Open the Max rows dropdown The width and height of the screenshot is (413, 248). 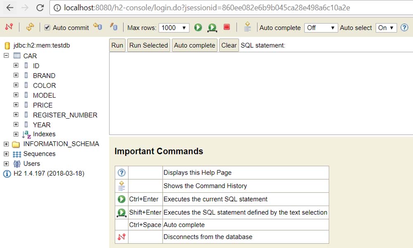click(x=174, y=28)
